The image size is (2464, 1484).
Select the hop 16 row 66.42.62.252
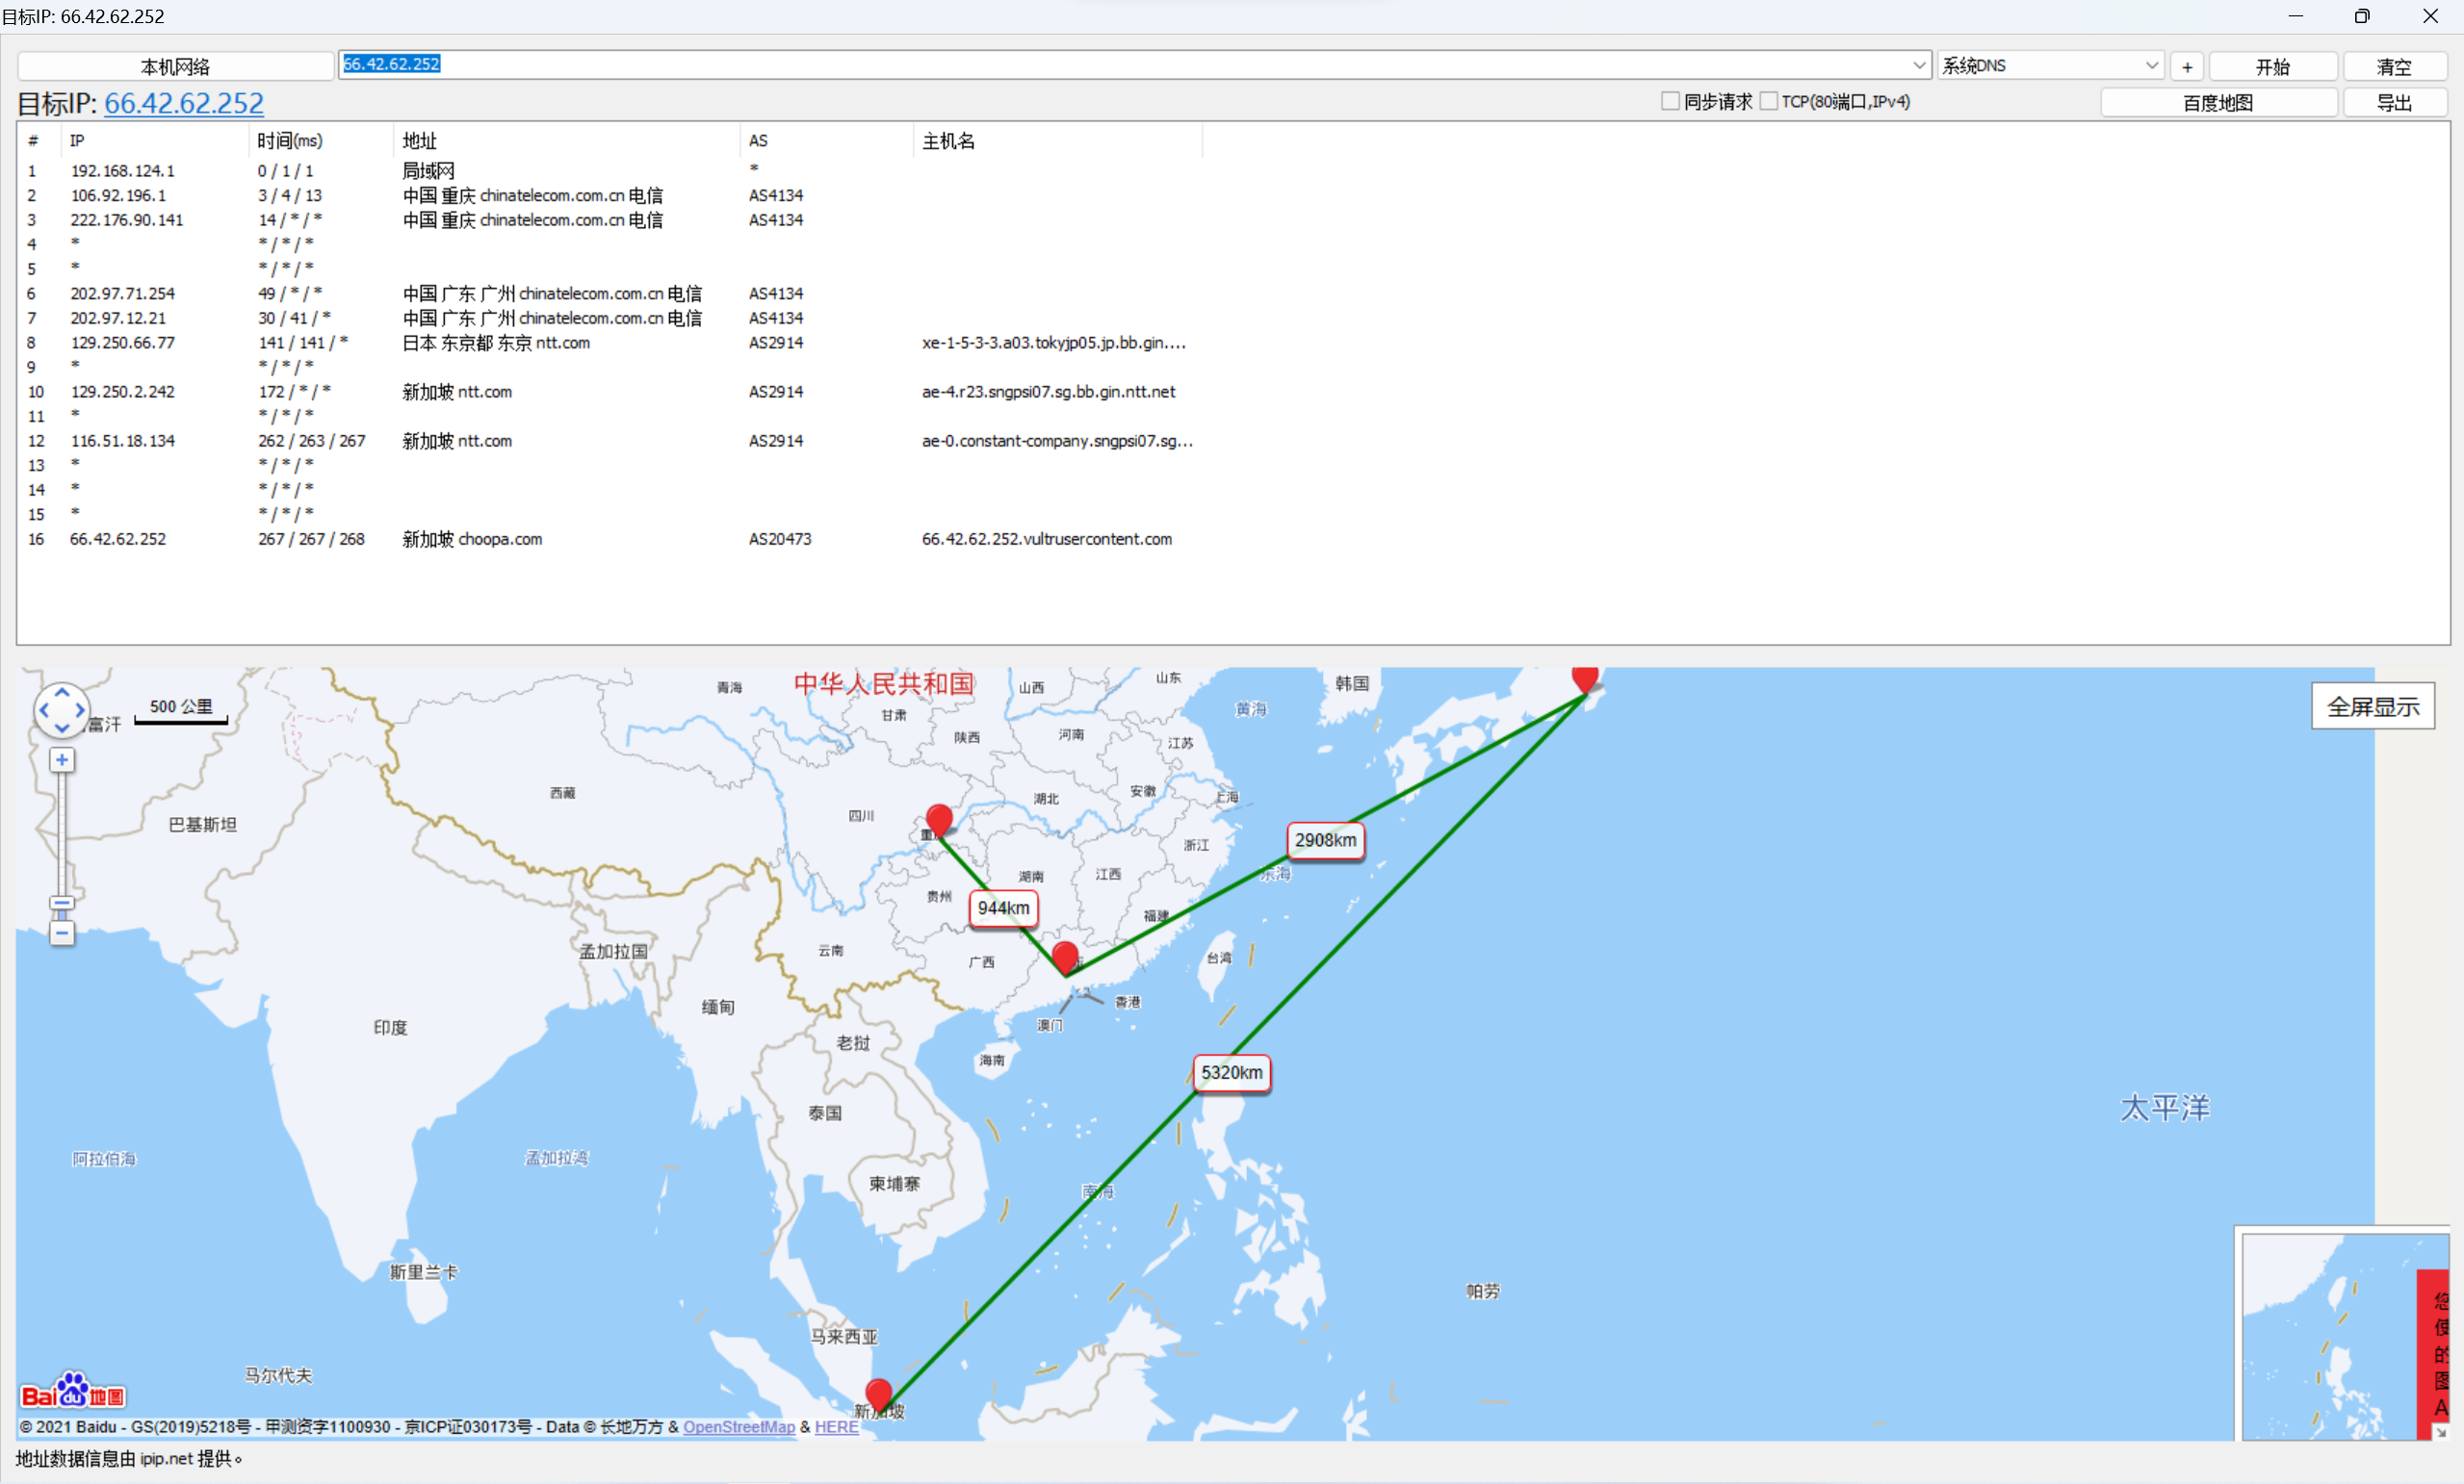[x=118, y=539]
